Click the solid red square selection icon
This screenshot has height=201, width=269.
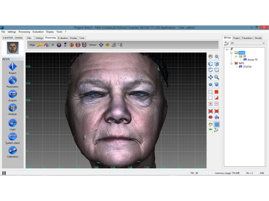(217, 92)
